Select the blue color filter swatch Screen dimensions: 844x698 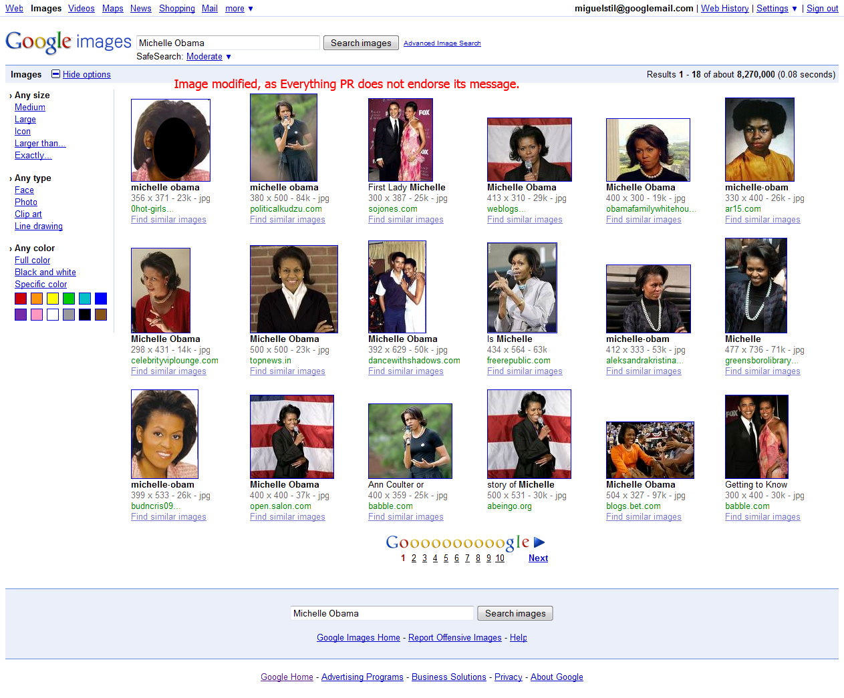(101, 299)
